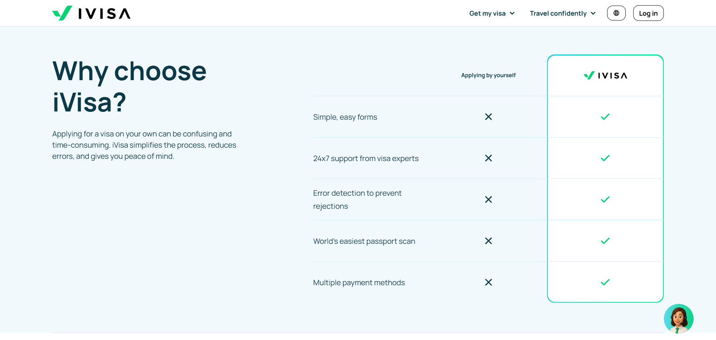Open the chat assistant avatar
This screenshot has height=340, width=716.
(x=678, y=318)
